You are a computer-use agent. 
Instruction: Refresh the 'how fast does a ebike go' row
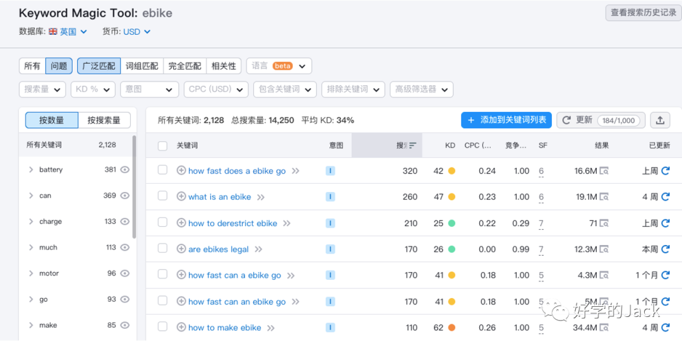pyautogui.click(x=665, y=171)
